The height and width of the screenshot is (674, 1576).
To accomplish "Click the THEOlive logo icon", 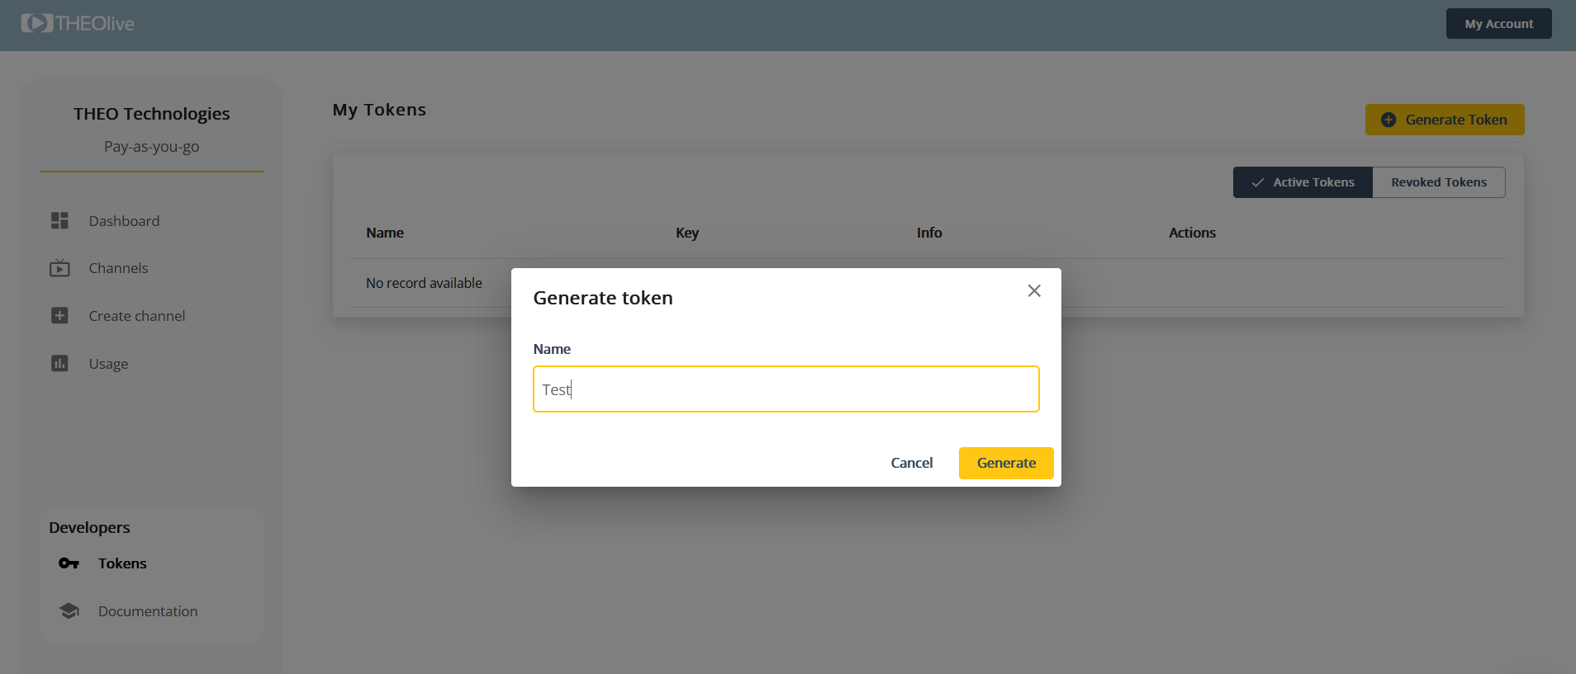I will 37,23.
